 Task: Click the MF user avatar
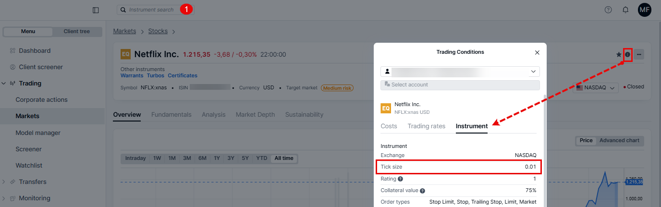pyautogui.click(x=645, y=10)
